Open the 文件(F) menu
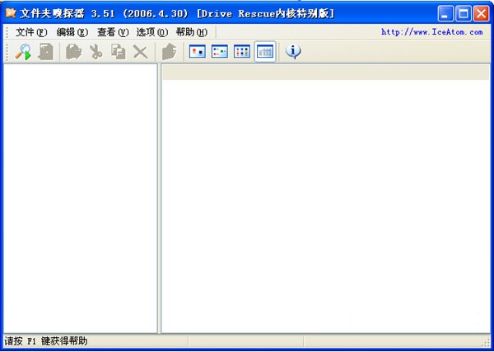Image resolution: width=494 pixels, height=352 pixels. click(x=31, y=32)
